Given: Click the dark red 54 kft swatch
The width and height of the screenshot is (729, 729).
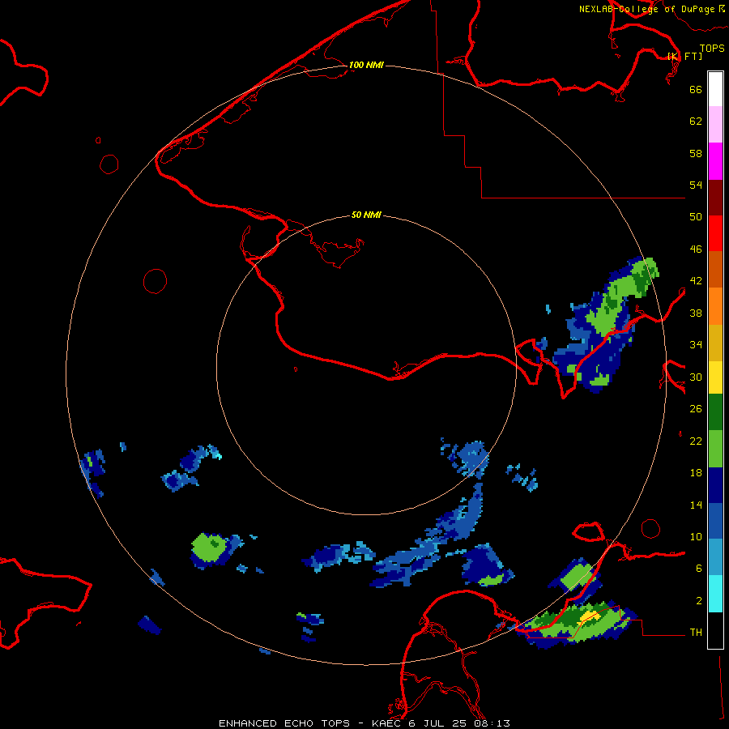Looking at the screenshot, I should [715, 198].
